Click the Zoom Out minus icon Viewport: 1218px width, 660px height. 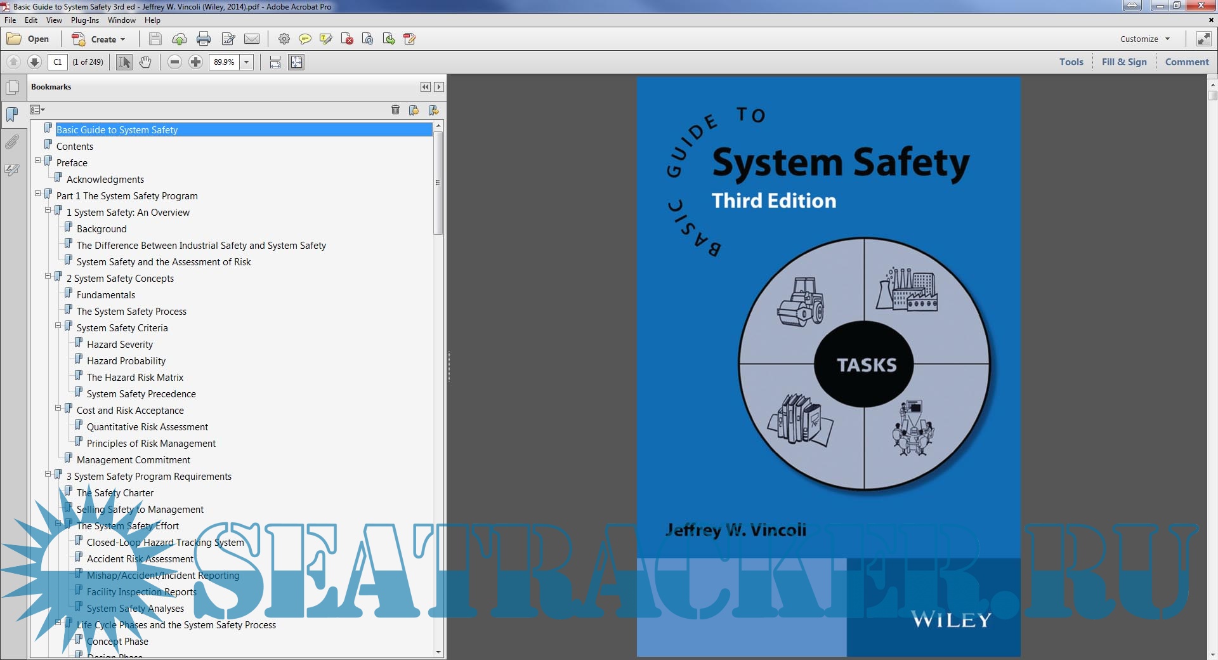click(175, 62)
